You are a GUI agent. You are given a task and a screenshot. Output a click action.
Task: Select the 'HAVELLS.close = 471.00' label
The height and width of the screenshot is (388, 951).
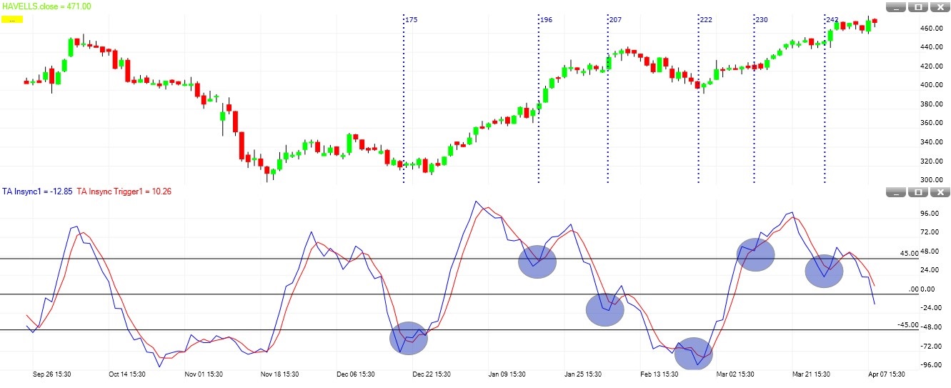click(46, 6)
